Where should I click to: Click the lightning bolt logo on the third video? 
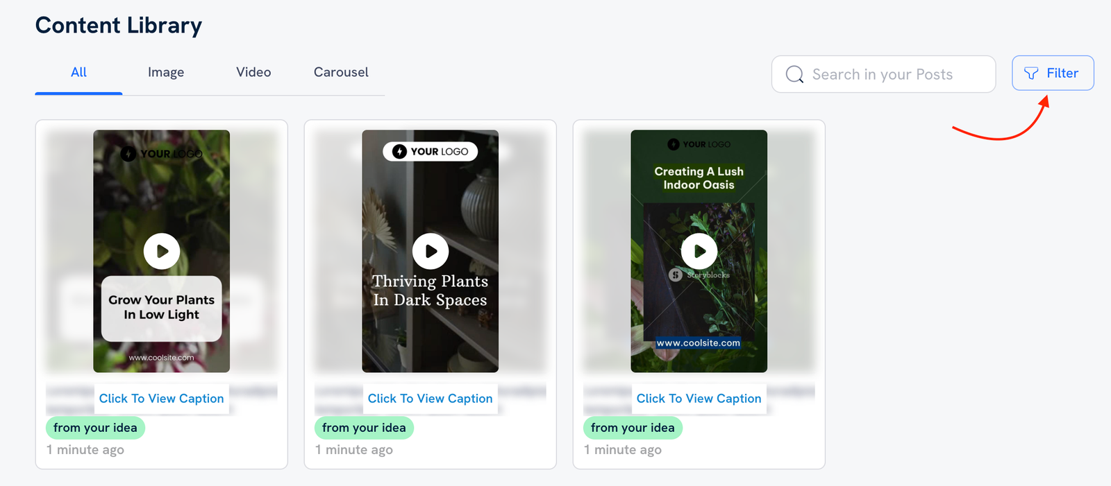[673, 144]
